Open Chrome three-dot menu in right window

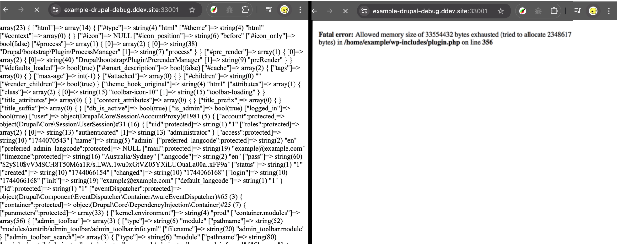click(609, 11)
